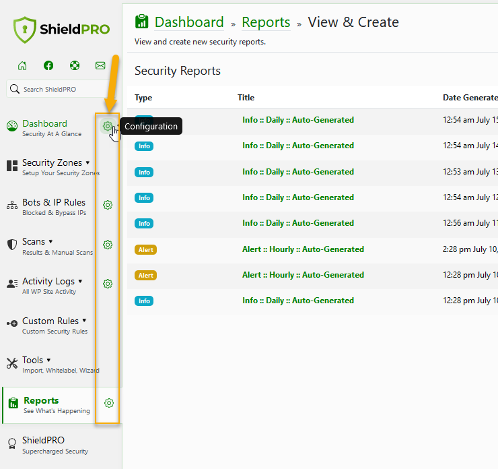Viewport: 498px width, 469px height.
Task: Expand Activity Logs dropdown arrow
Action: (x=80, y=281)
